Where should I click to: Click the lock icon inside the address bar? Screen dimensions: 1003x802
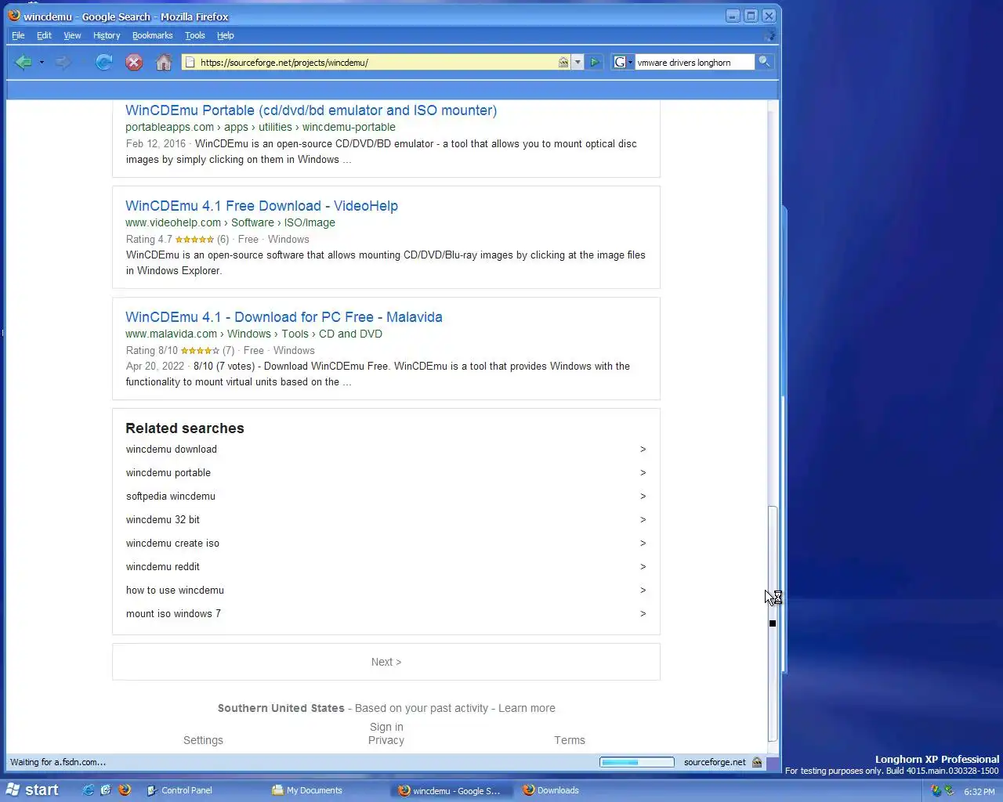tap(563, 63)
